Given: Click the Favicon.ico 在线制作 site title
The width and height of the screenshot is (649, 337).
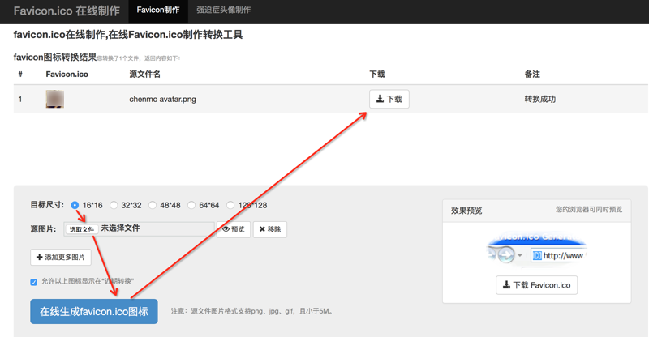Looking at the screenshot, I should (67, 11).
